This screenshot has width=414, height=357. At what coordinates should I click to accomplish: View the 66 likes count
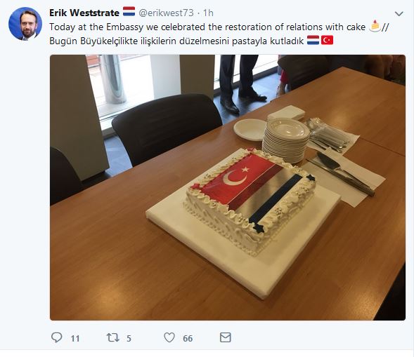(x=188, y=338)
